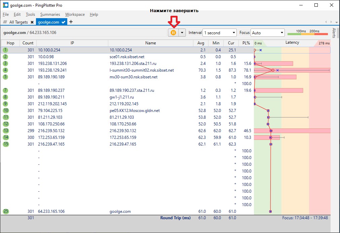Select hop 4 green circle icon
Viewport: 340px width, 233px height.
tap(5, 70)
